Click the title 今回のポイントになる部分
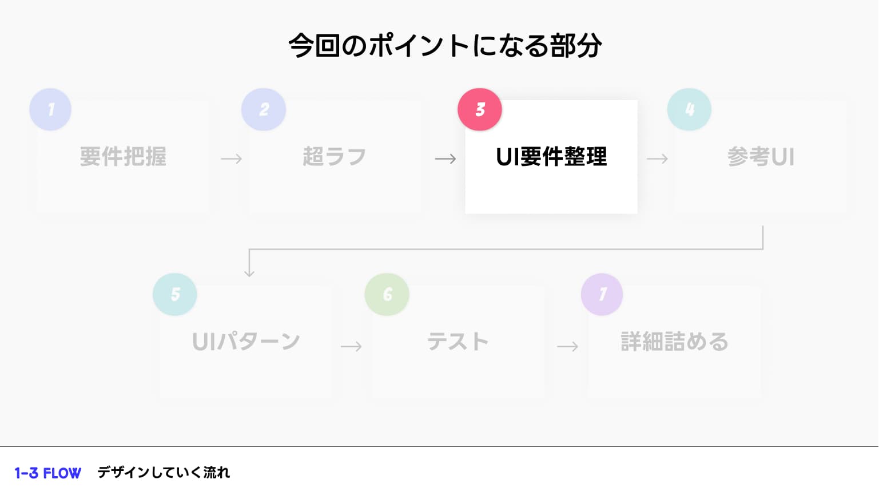The image size is (879, 495). pos(445,46)
